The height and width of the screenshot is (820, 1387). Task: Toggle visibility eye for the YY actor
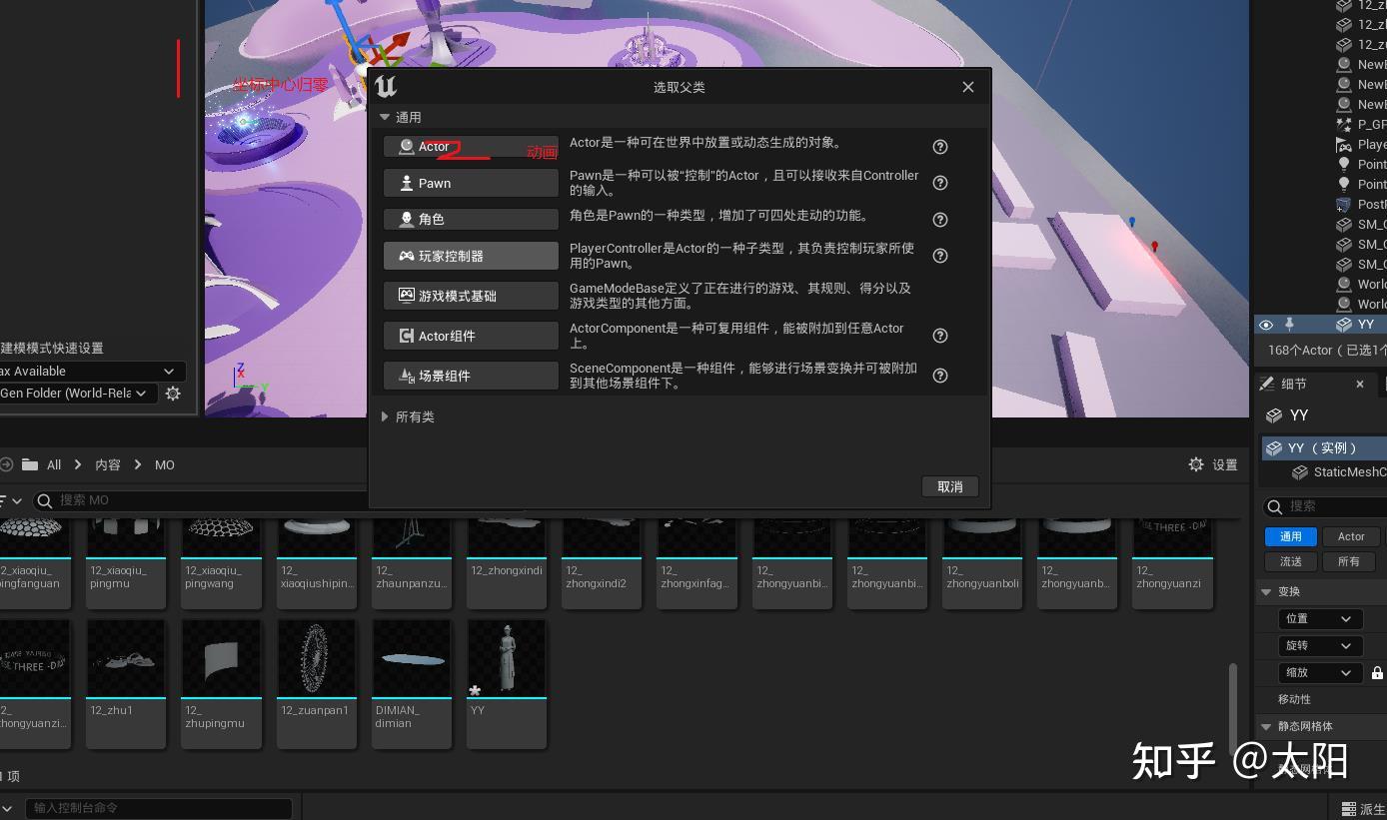point(1265,325)
